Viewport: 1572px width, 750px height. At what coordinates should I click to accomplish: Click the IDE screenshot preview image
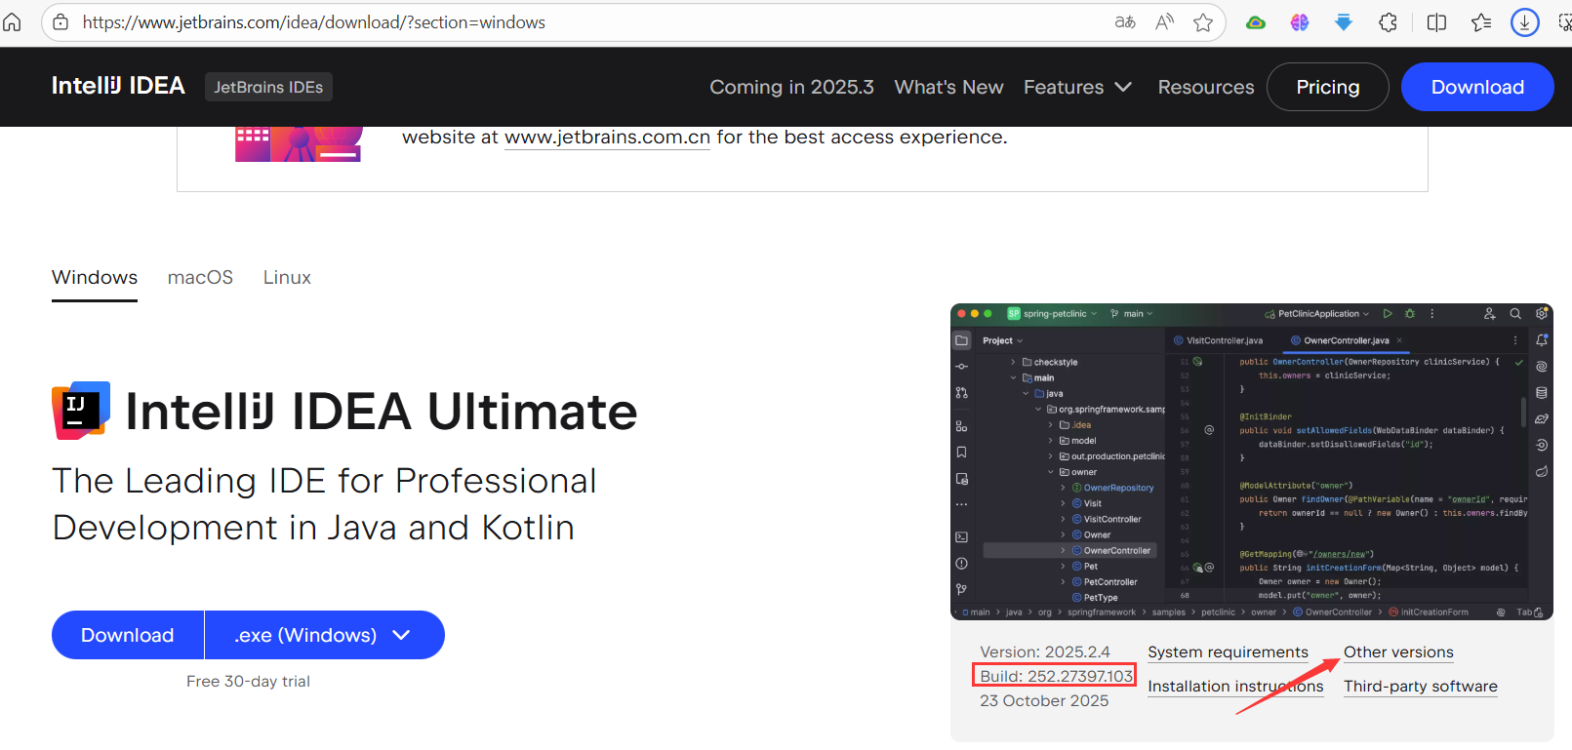(x=1252, y=461)
